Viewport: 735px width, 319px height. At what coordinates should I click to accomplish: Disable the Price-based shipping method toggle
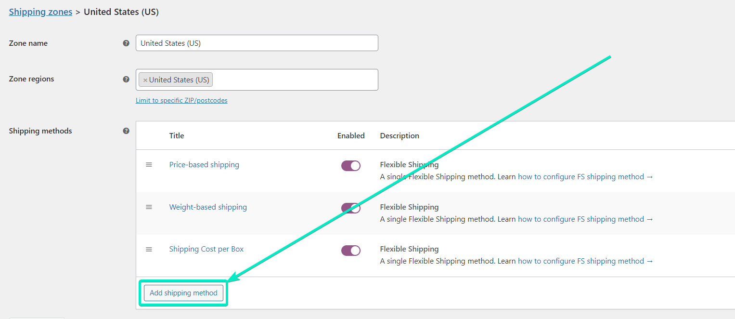[x=350, y=166]
